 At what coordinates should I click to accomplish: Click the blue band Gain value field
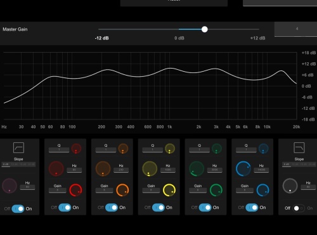(245, 191)
